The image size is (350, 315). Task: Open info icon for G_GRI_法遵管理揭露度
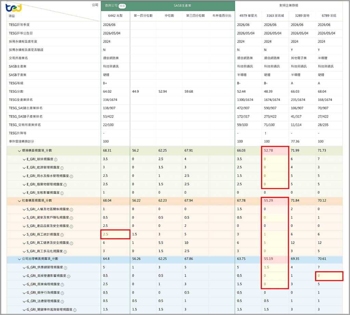coord(62,301)
